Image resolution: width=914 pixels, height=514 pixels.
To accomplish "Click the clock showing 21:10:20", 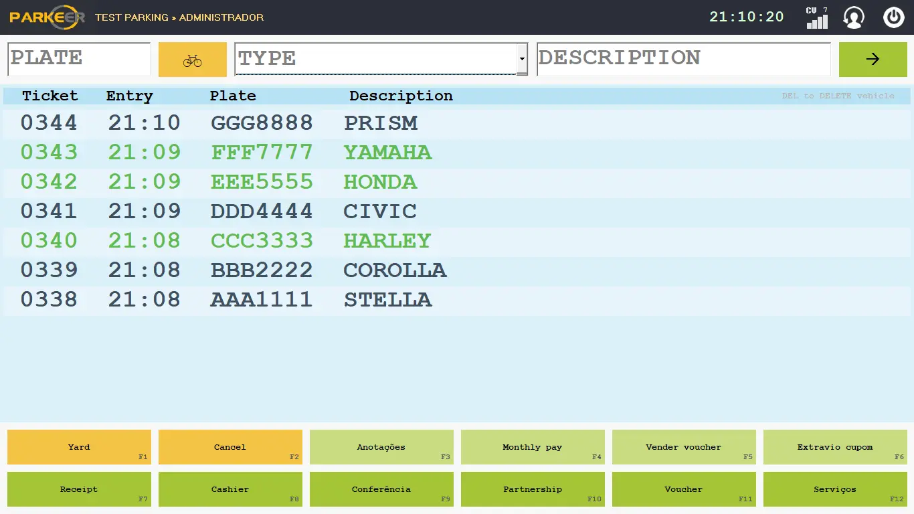I will pyautogui.click(x=747, y=17).
